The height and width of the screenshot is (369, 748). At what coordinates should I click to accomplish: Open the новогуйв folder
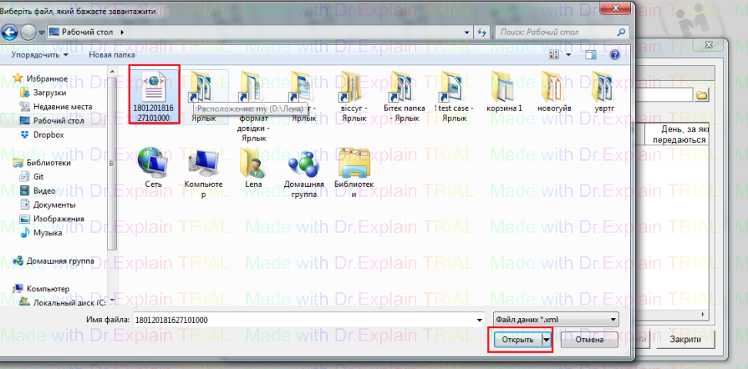556,89
